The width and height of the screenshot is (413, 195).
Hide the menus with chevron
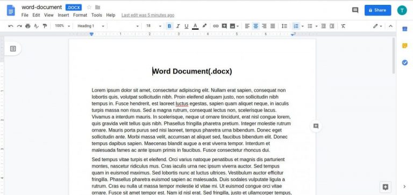390,26
